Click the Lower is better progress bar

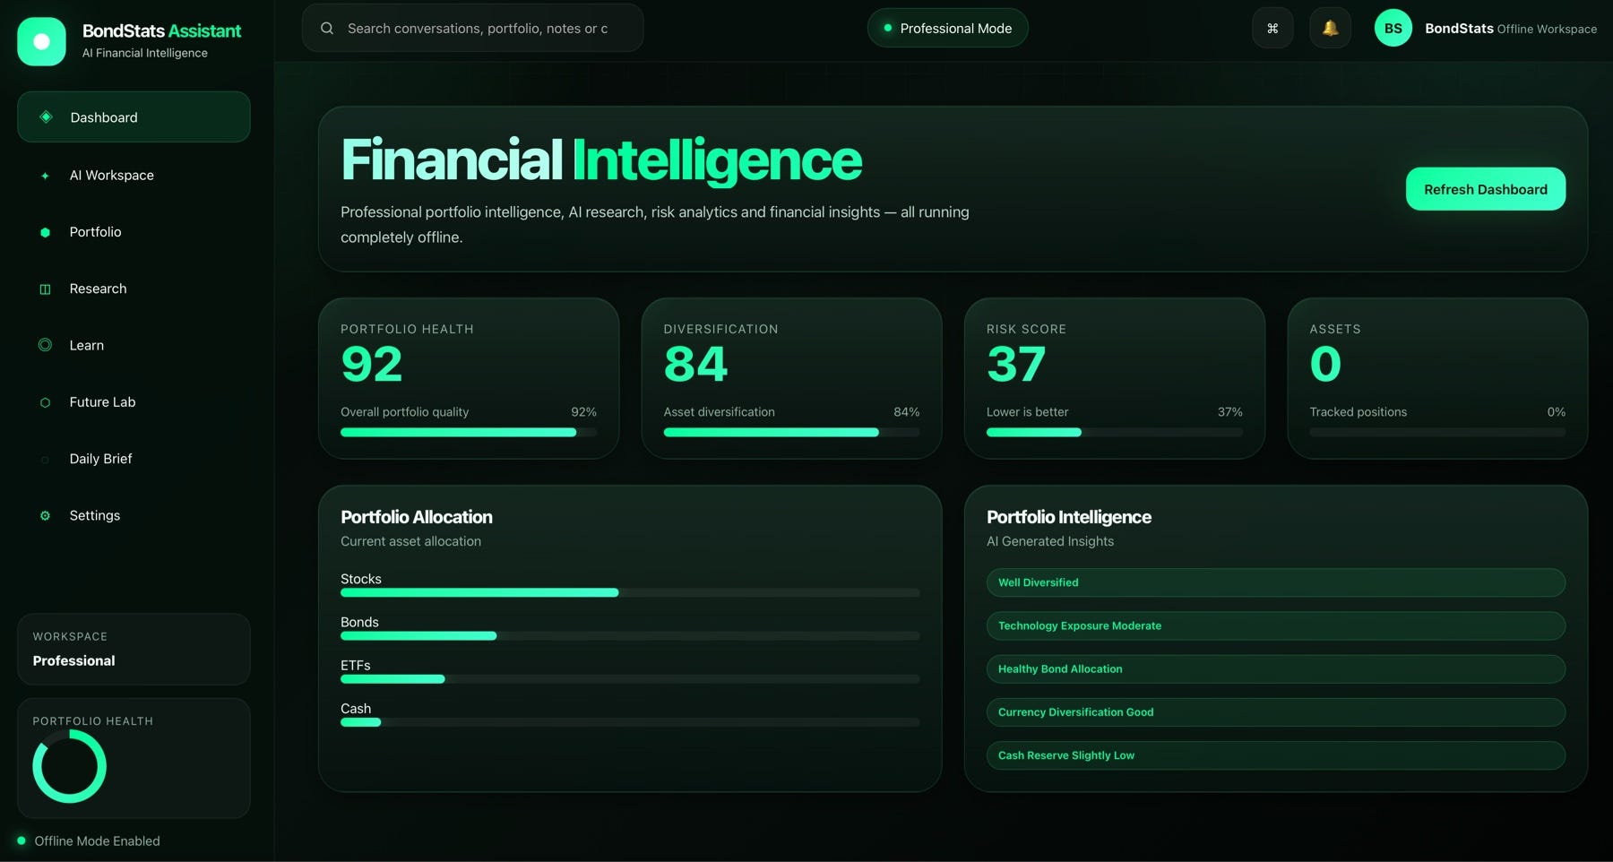coord(1115,432)
